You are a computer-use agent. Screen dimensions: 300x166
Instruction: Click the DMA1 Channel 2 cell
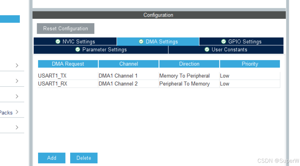click(x=128, y=84)
